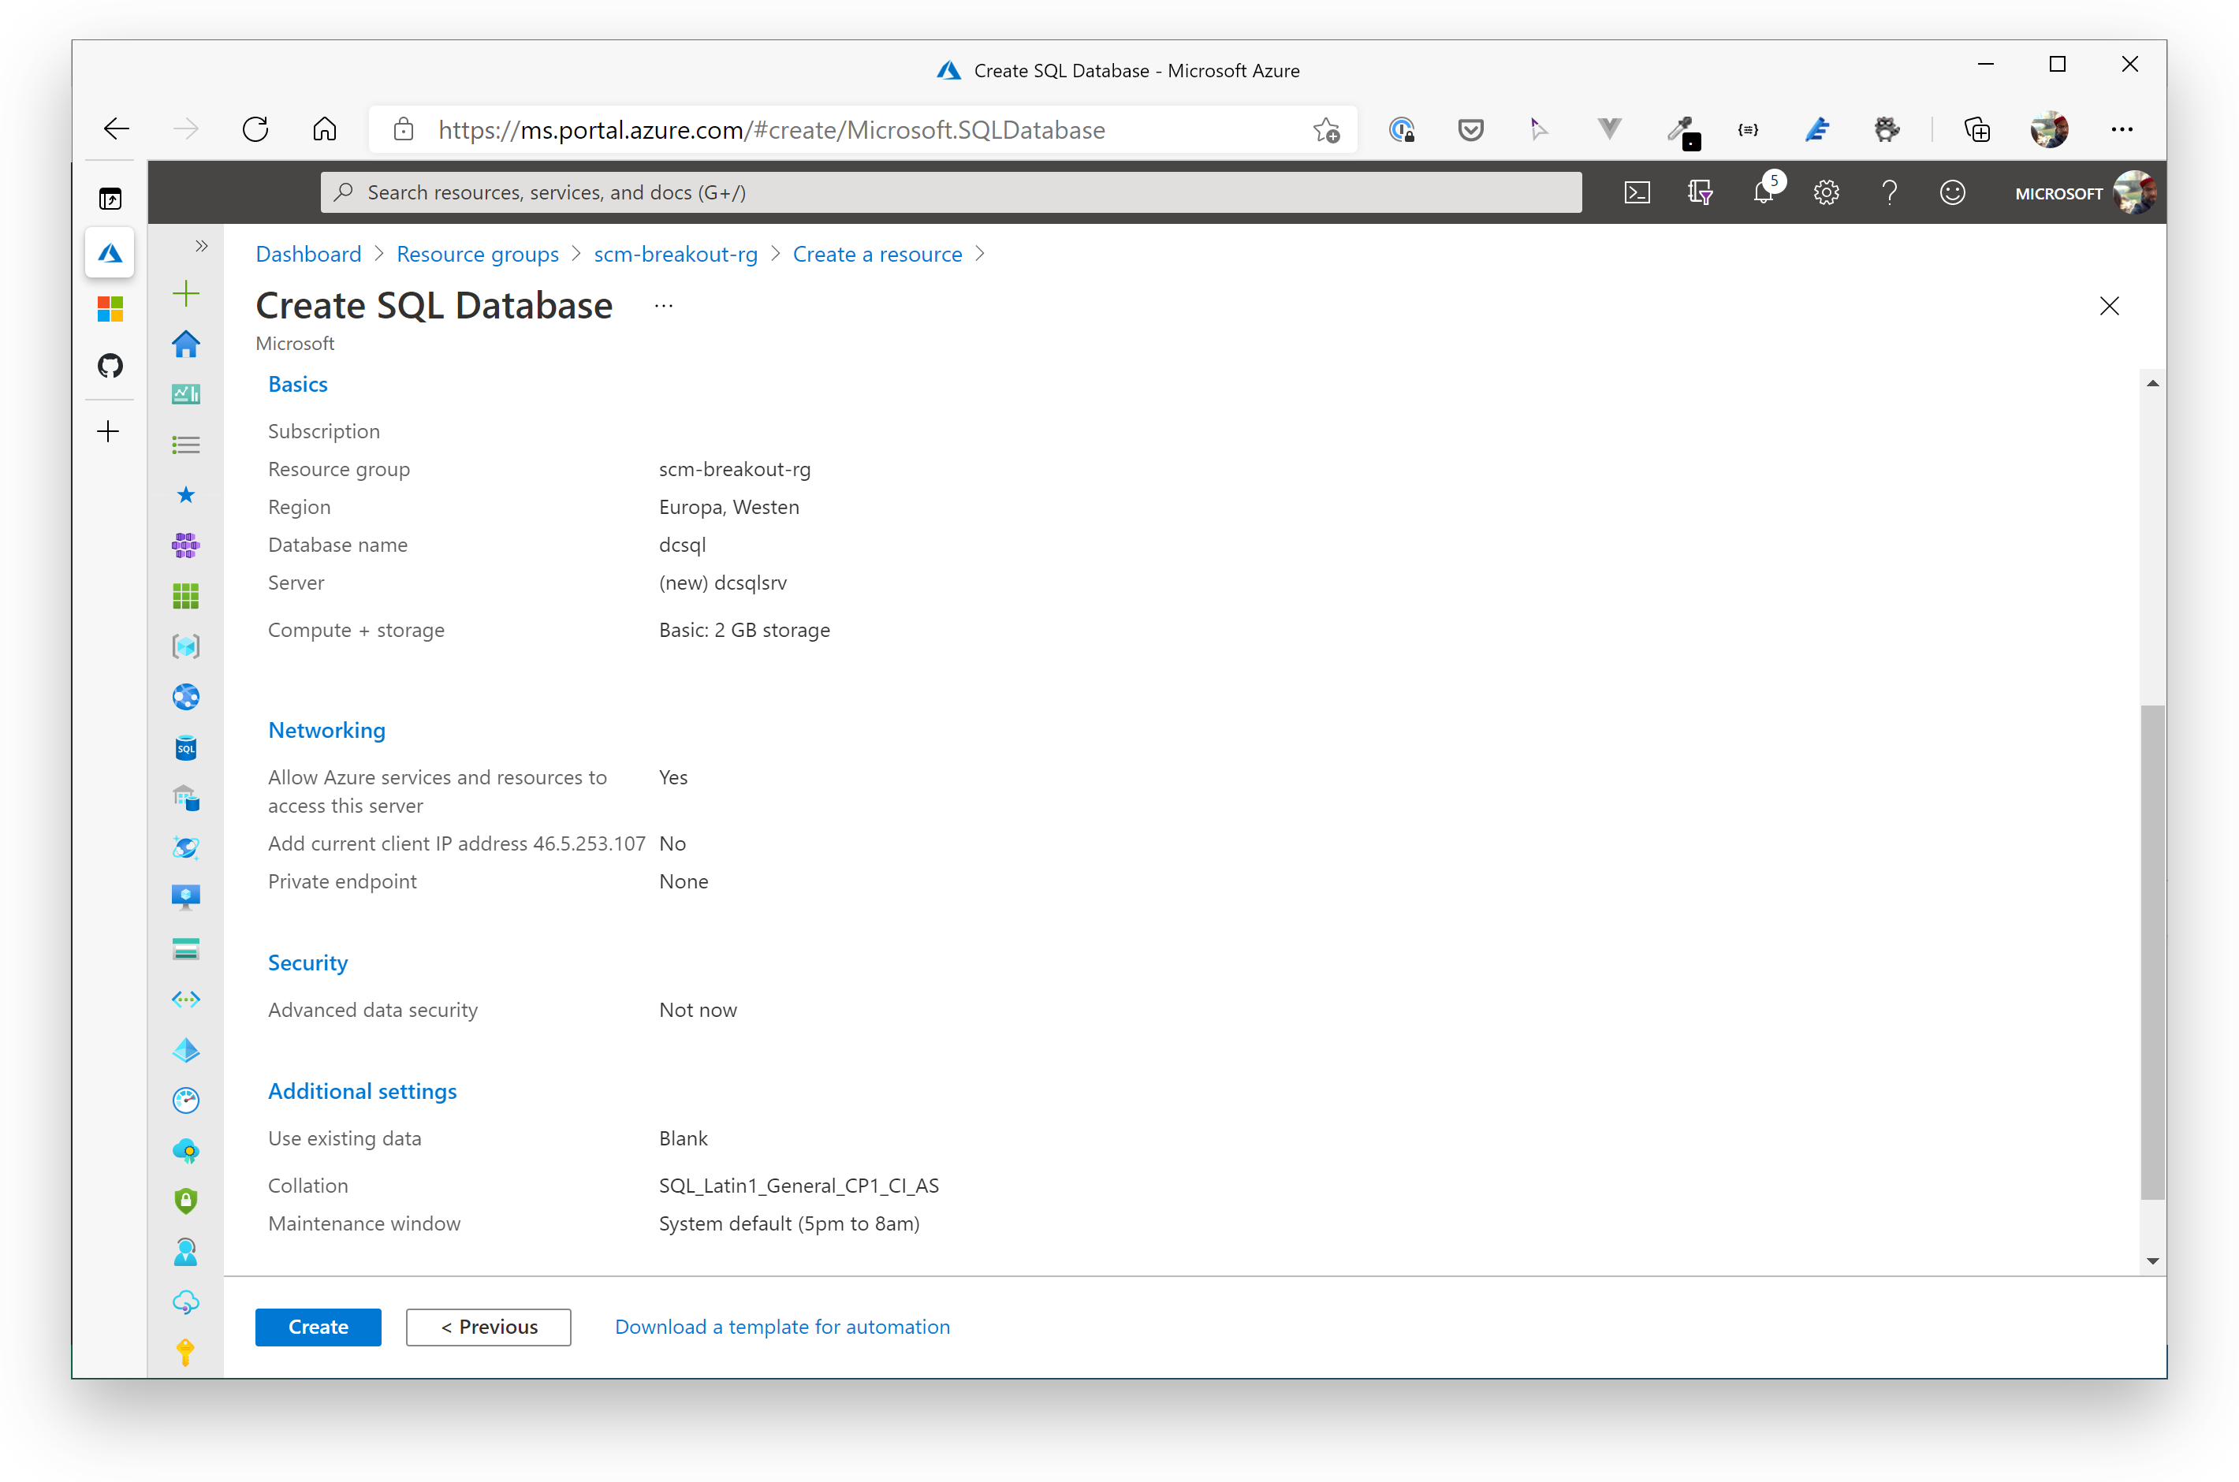2239x1482 pixels.
Task: Click Download a template for automation
Action: pyautogui.click(x=782, y=1325)
